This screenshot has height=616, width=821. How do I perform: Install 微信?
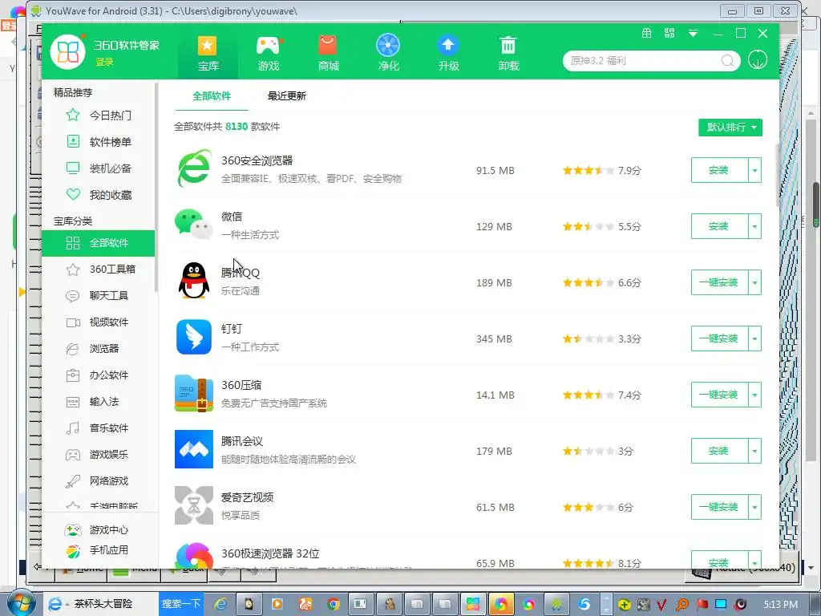[719, 226]
